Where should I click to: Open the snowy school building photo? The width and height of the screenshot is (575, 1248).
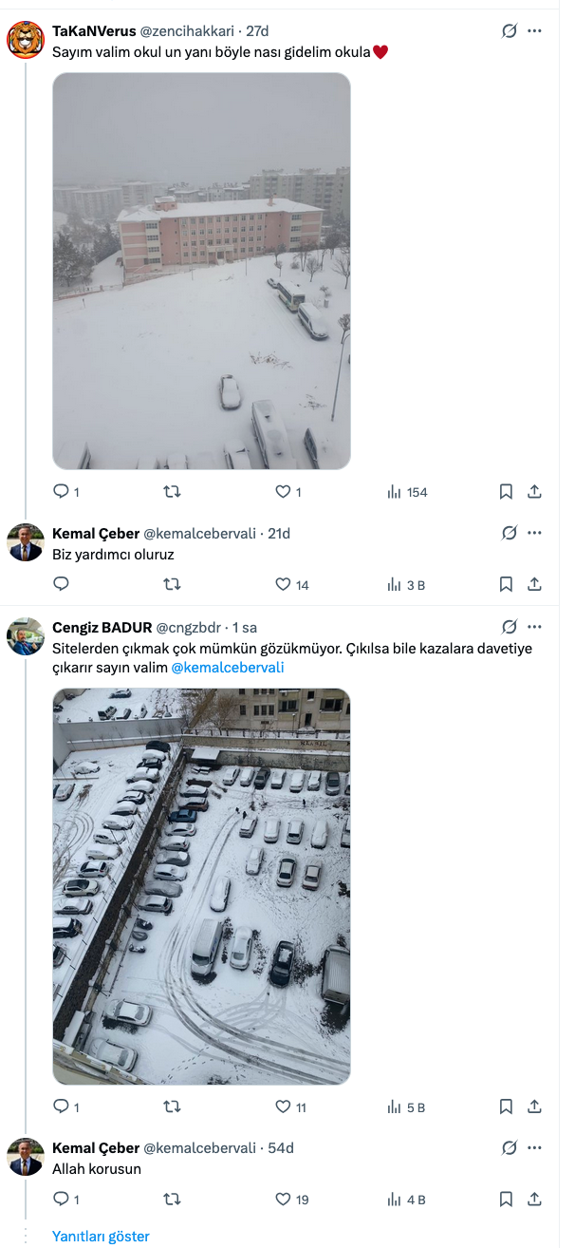click(201, 271)
